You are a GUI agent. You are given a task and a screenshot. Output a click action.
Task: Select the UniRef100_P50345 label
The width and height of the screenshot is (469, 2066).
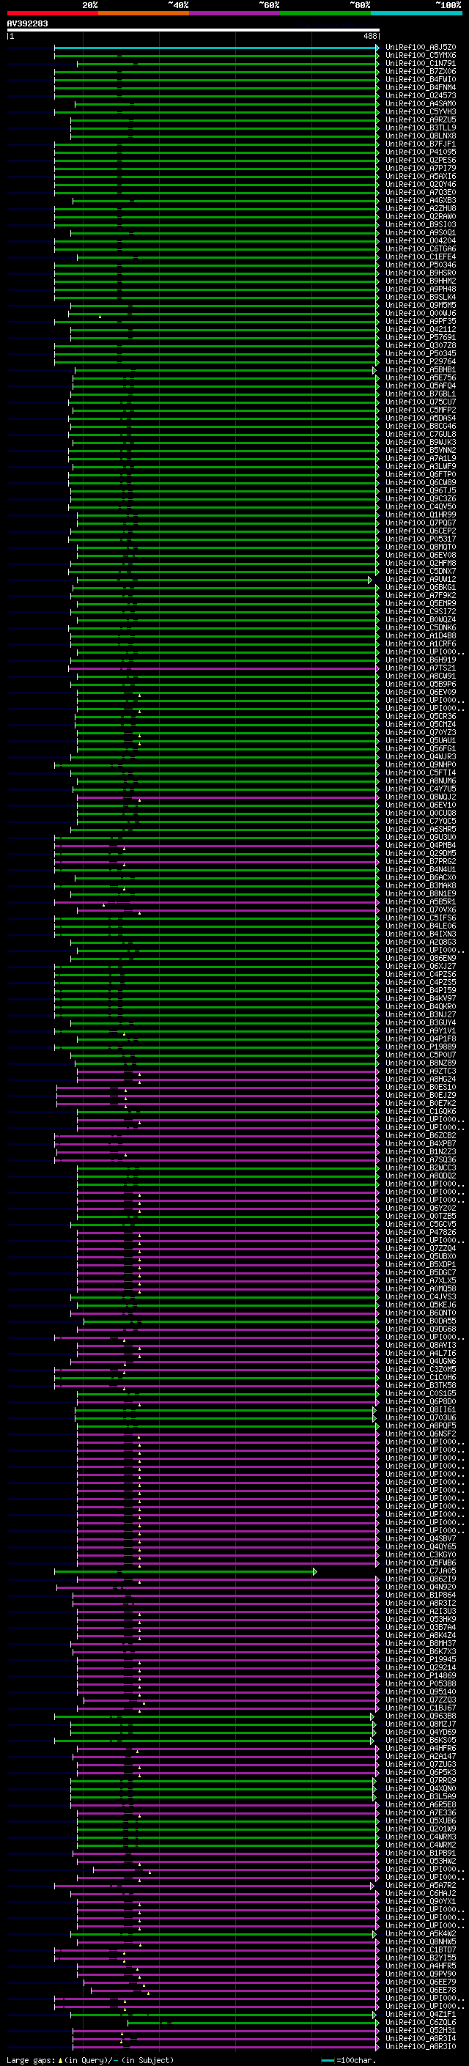tap(420, 354)
